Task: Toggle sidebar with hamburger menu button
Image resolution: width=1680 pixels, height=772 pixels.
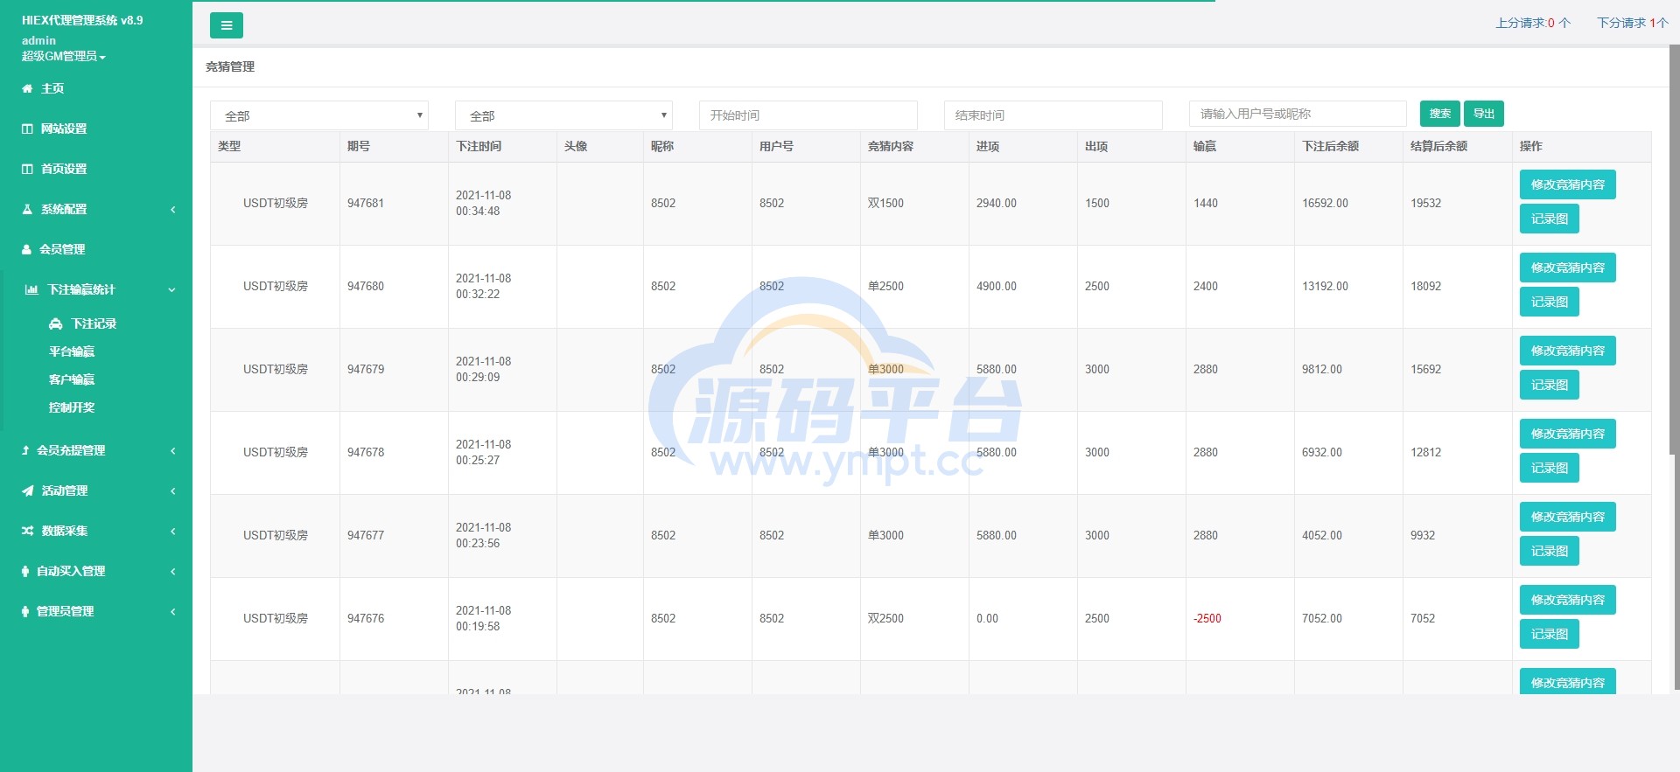Action: coord(227,25)
